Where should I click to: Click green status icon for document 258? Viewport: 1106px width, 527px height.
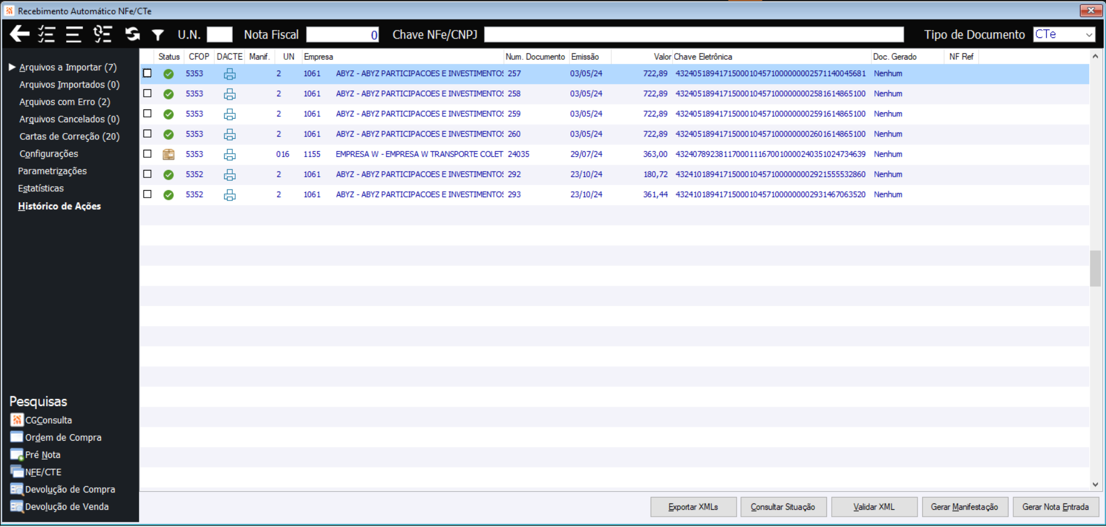click(168, 94)
